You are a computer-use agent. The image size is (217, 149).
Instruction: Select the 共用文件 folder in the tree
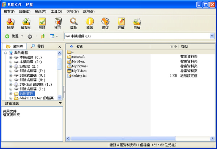pos(26,94)
